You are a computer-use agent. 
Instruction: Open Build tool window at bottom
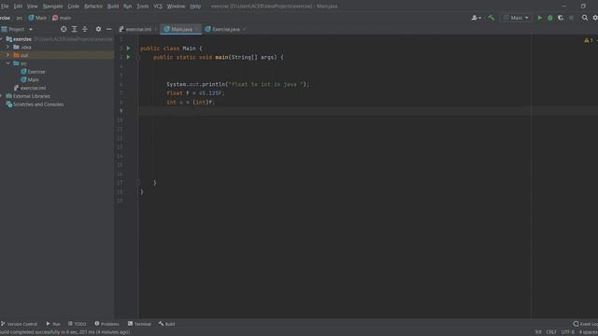tap(167, 324)
